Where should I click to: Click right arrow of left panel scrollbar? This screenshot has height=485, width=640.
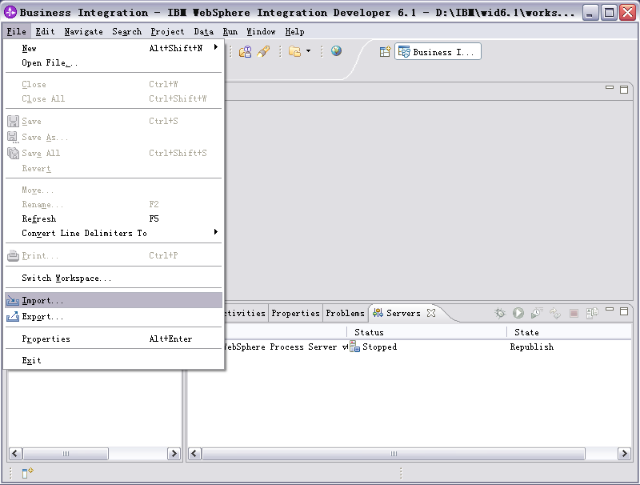click(x=174, y=454)
